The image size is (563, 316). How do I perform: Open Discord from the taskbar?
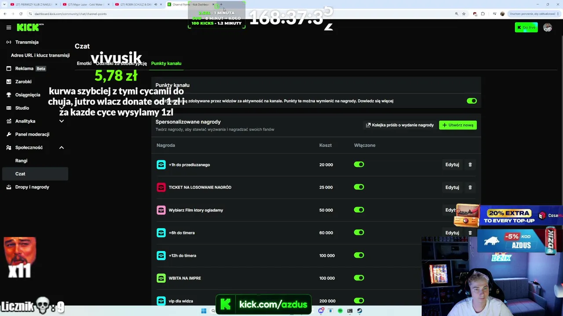(x=321, y=311)
